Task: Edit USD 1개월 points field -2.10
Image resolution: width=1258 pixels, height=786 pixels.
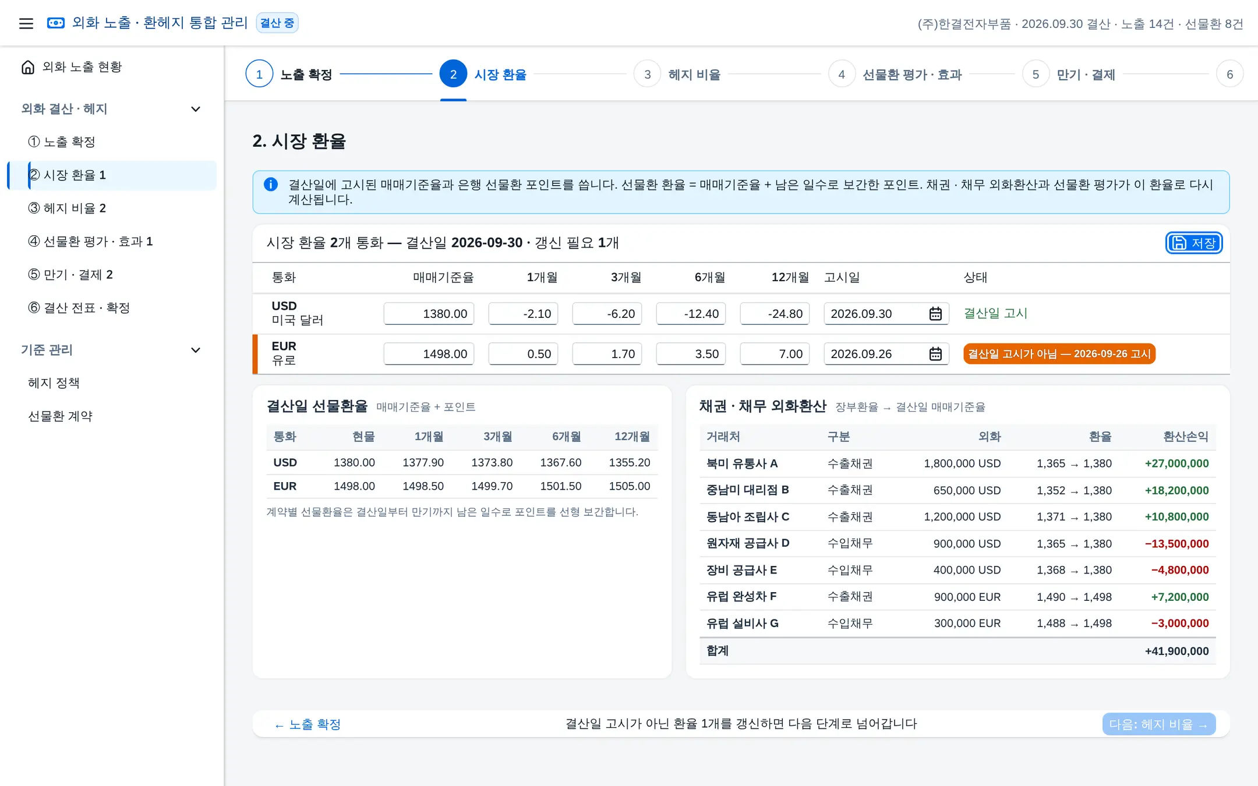Action: pyautogui.click(x=523, y=314)
